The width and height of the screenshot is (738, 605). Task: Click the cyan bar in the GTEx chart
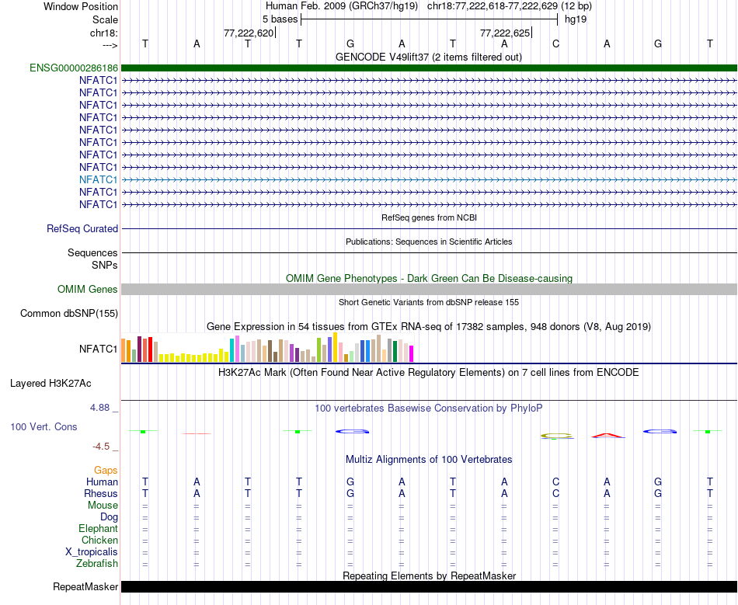point(231,350)
